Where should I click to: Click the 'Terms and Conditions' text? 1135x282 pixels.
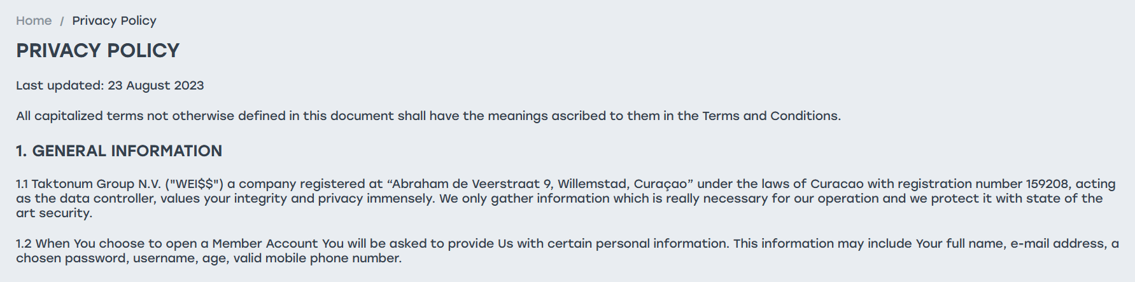[x=770, y=116]
